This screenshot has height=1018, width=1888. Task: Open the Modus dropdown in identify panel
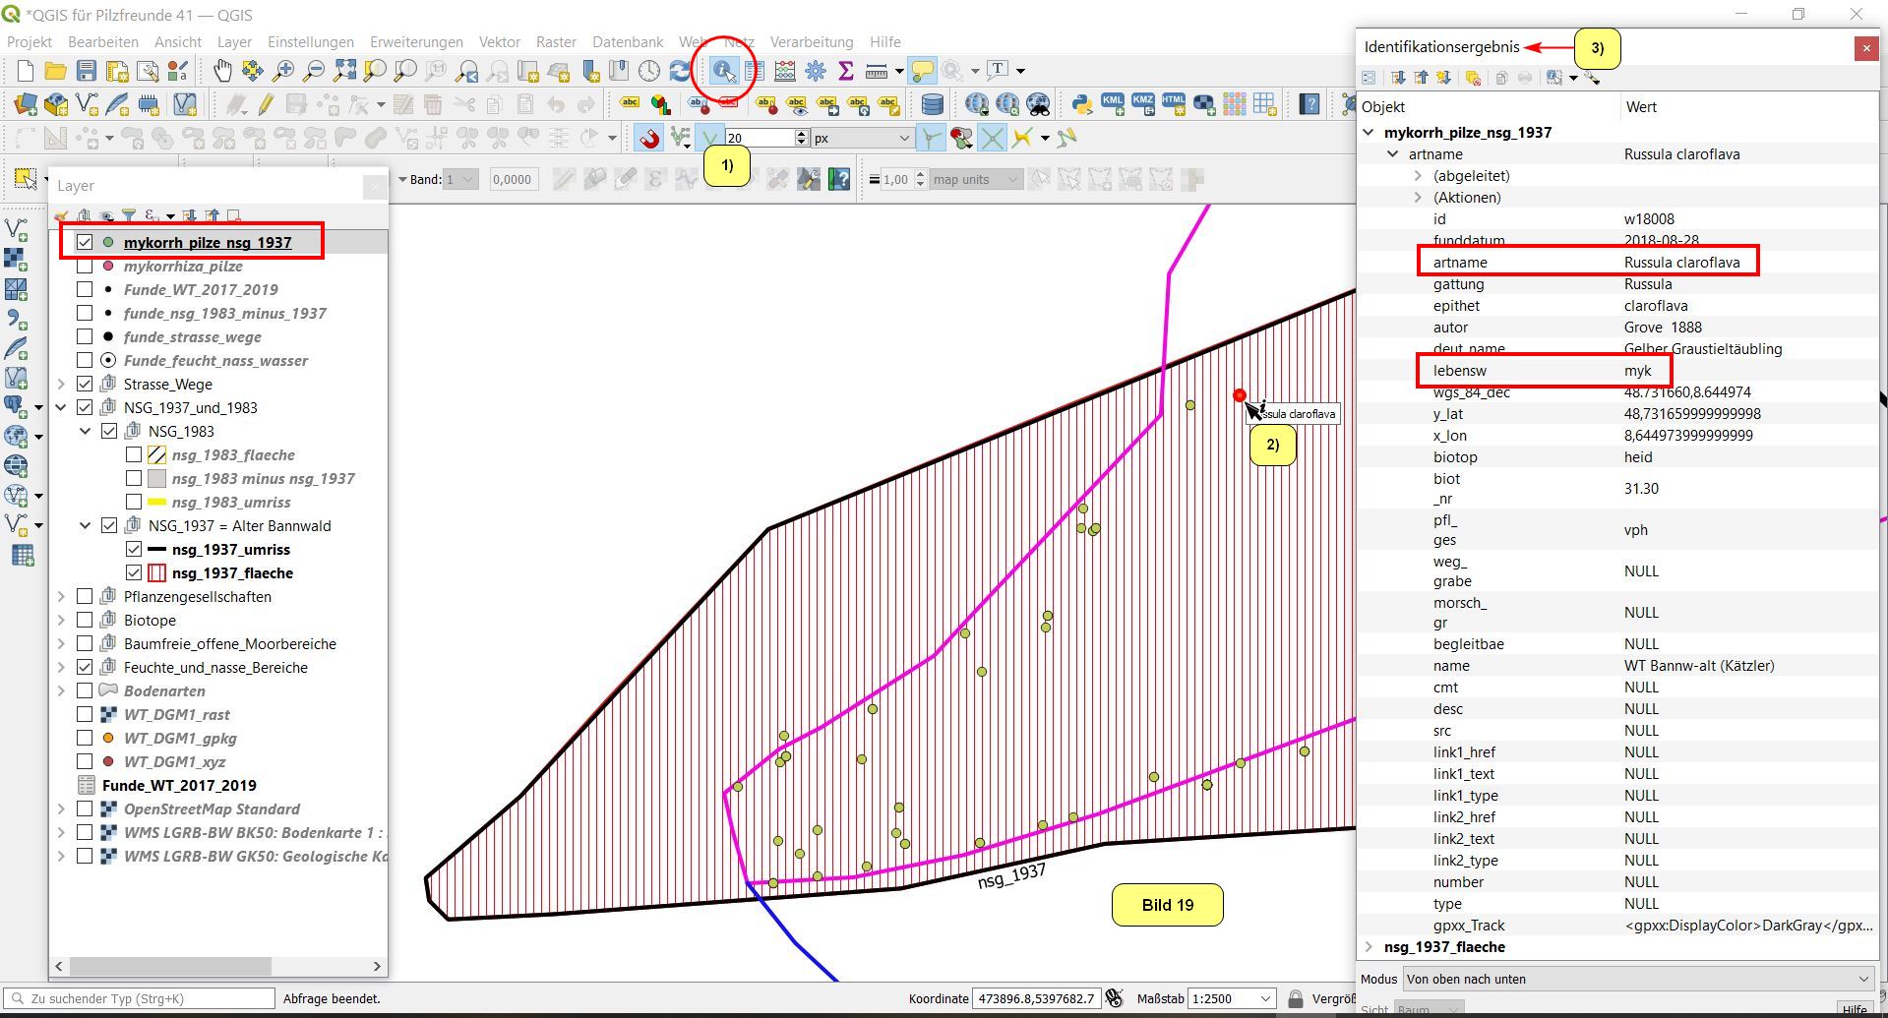click(1637, 979)
